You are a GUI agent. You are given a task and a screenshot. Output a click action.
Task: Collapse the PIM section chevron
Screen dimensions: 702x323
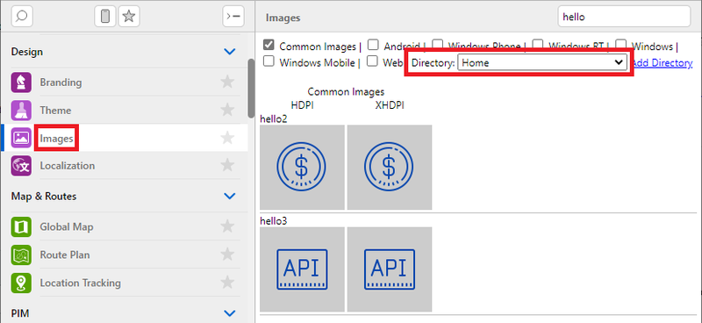click(x=230, y=312)
